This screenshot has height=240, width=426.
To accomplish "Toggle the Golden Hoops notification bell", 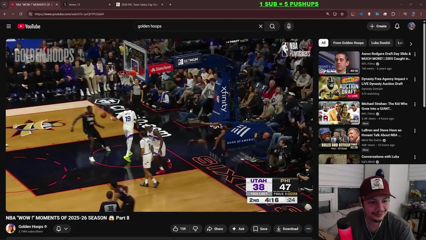I will pos(59,229).
